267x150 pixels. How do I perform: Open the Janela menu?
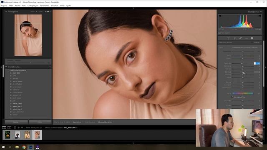click(62, 5)
